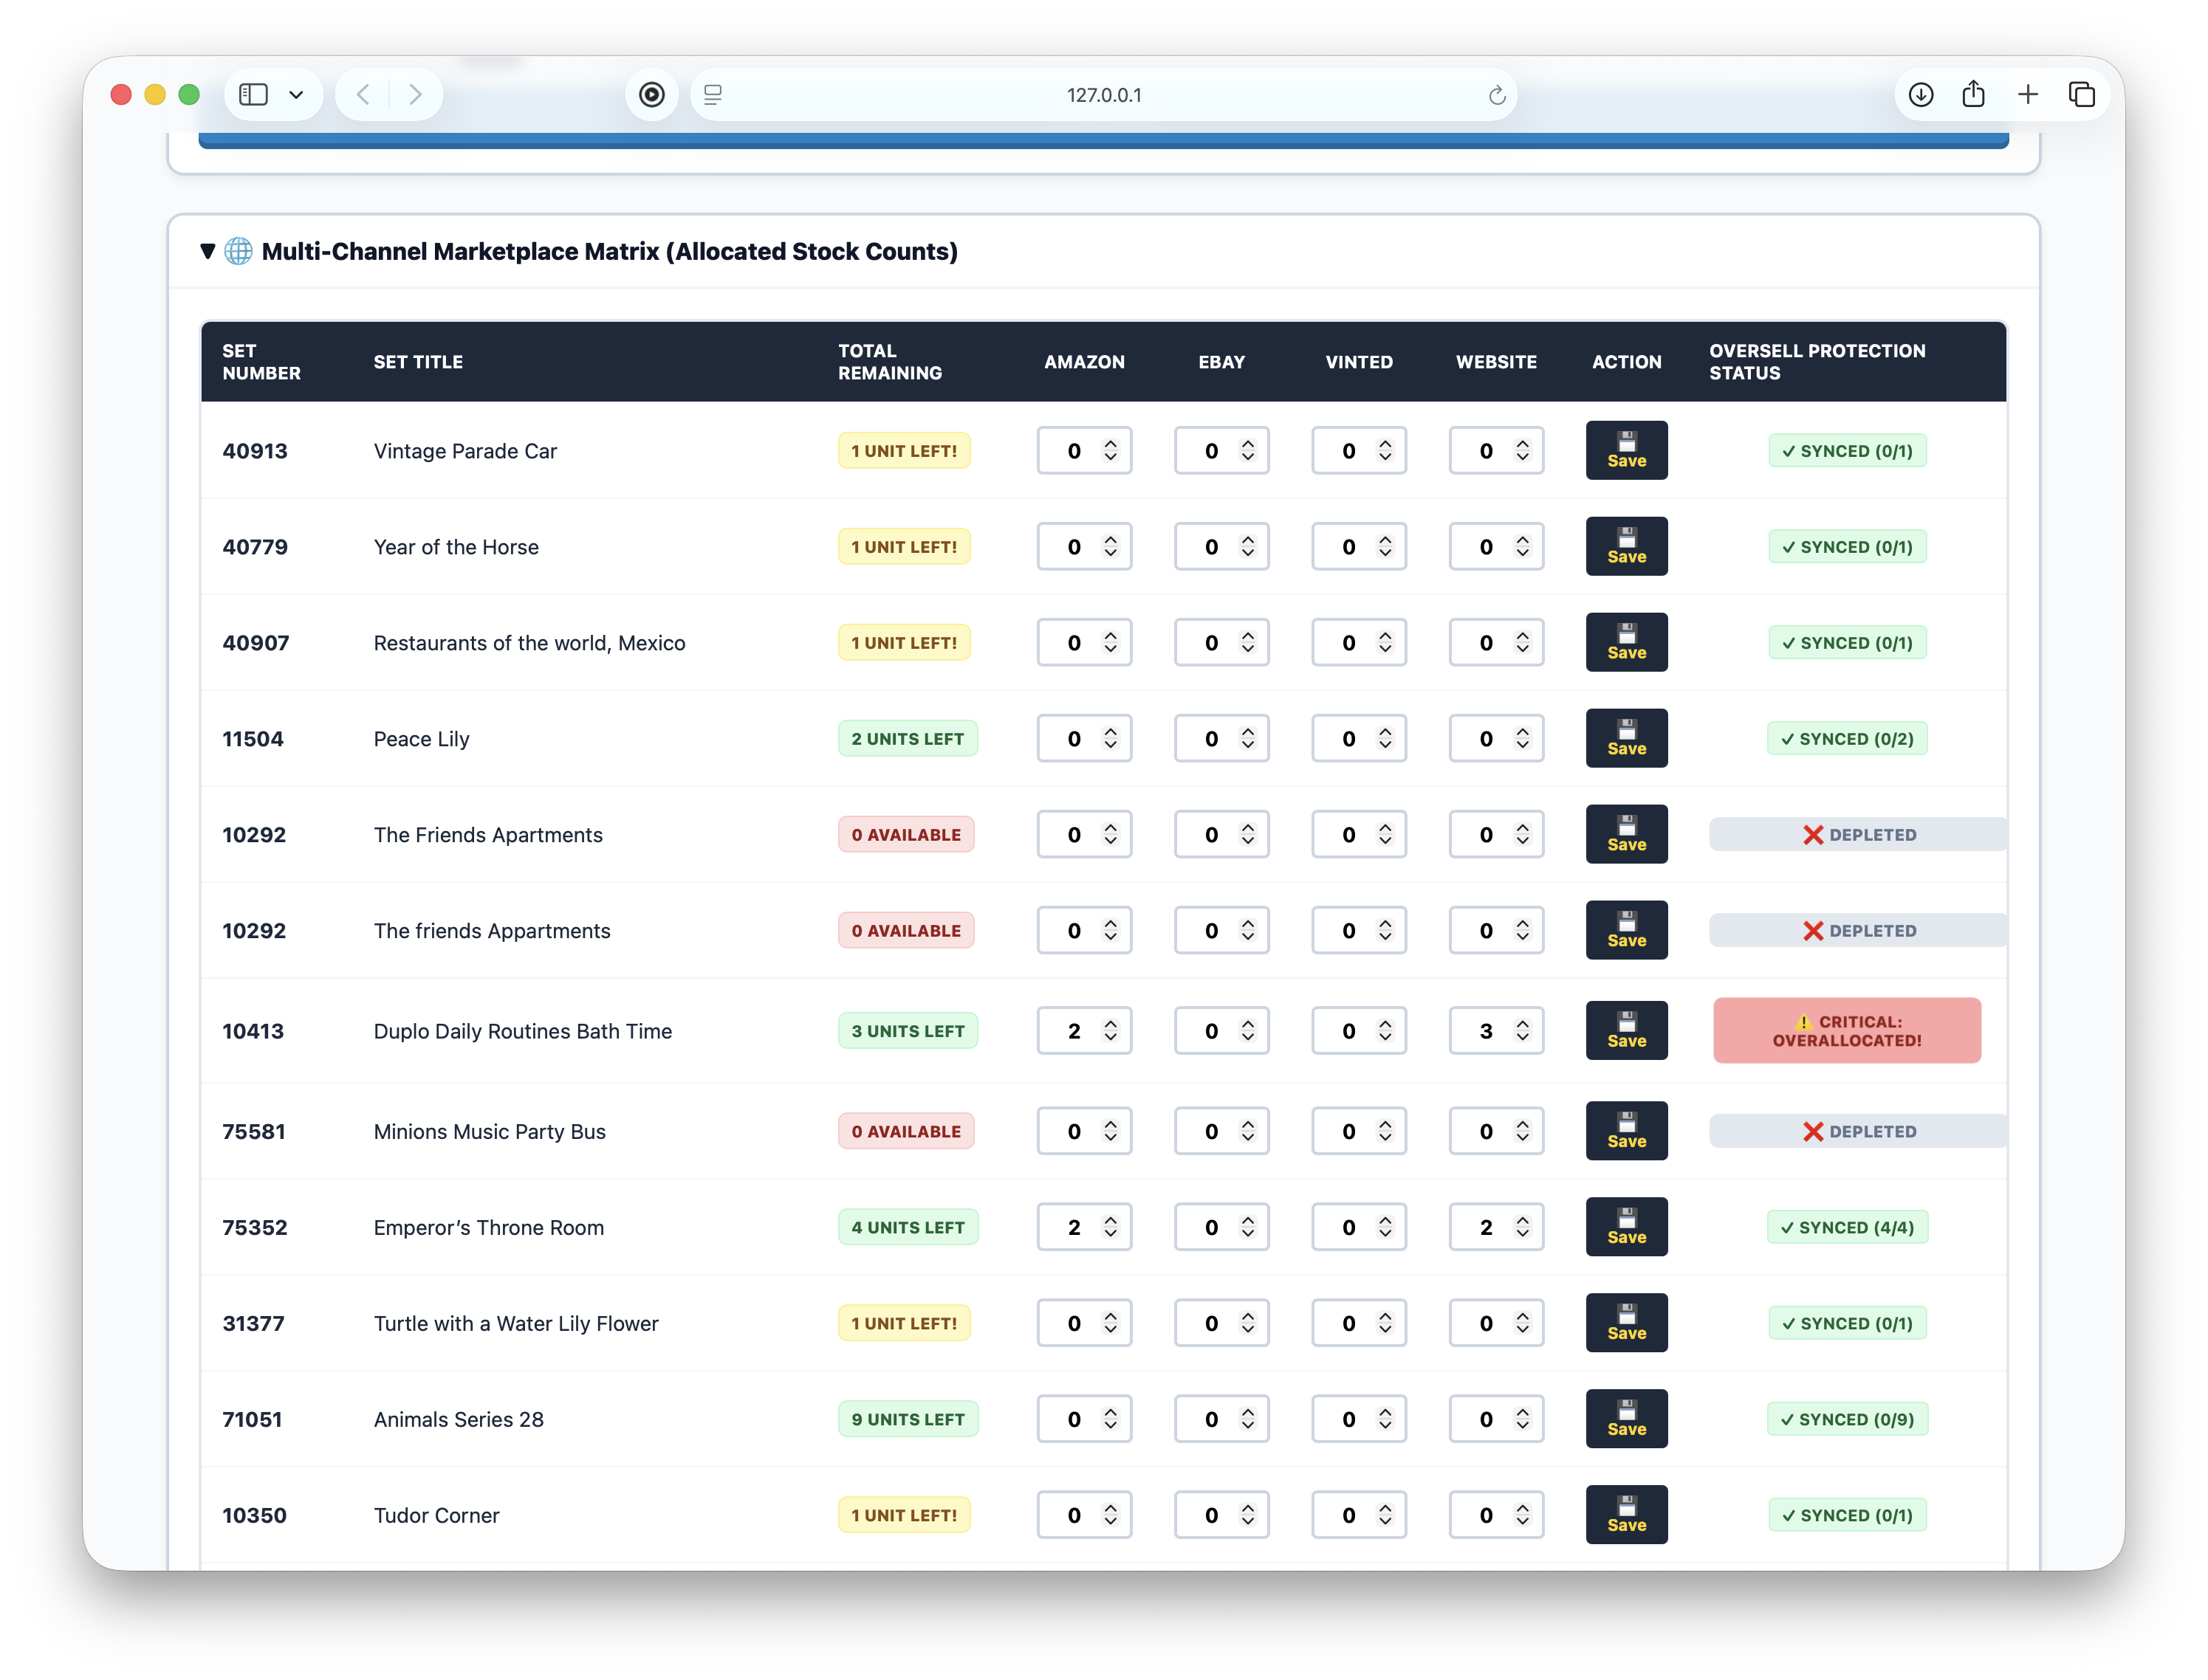The width and height of the screenshot is (2208, 1680).
Task: Click '1 UNIT LEFT!' badge for Tudor Corner
Action: [903, 1516]
